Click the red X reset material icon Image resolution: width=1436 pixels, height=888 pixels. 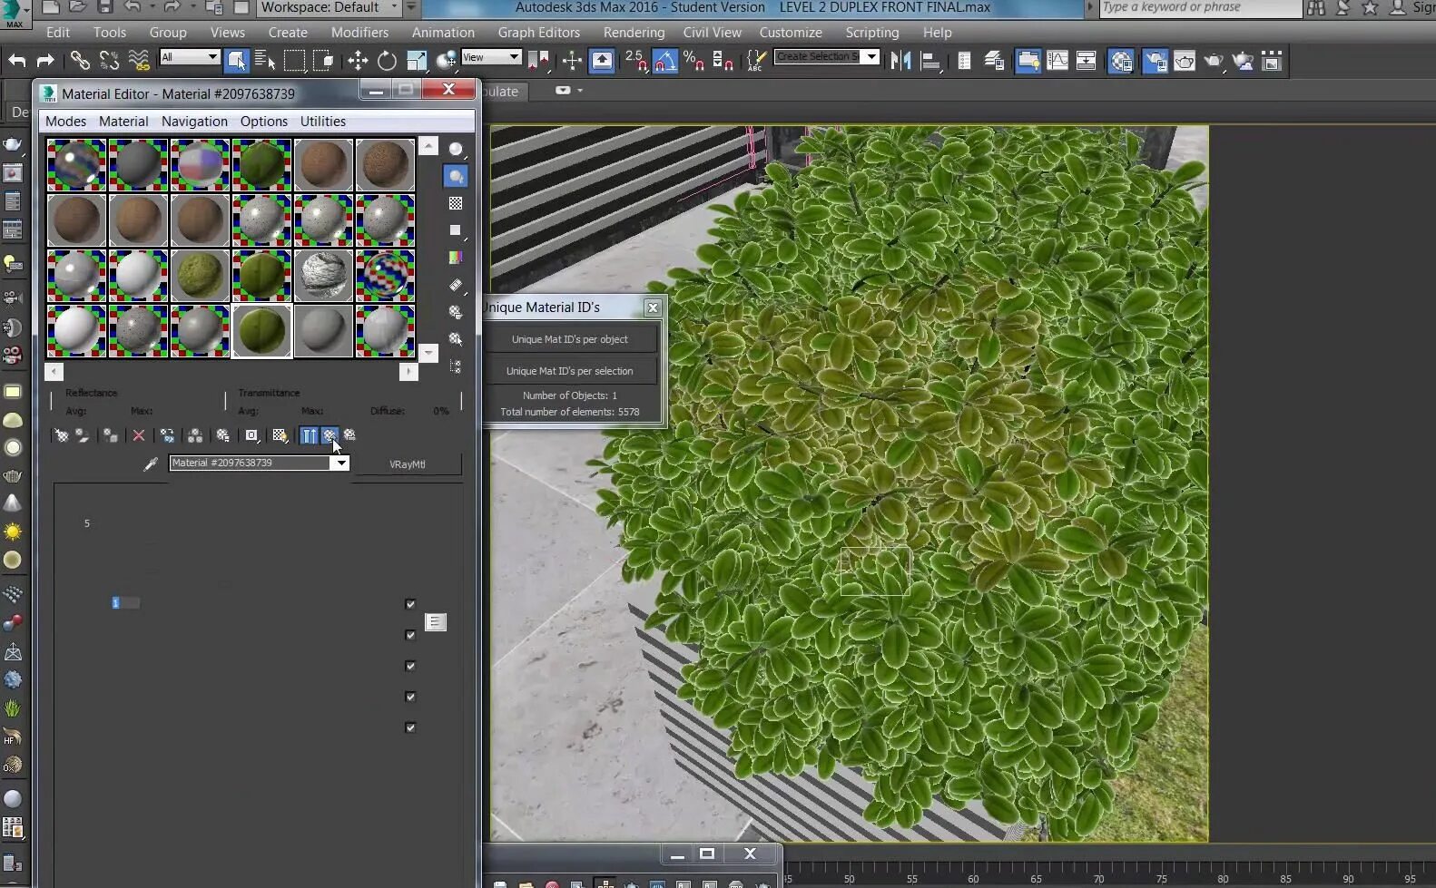coord(139,435)
